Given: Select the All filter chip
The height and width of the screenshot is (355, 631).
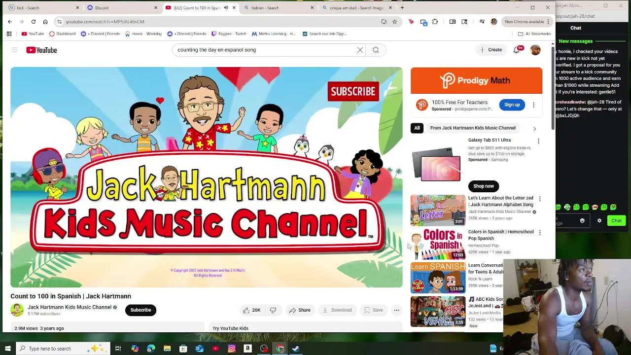Looking at the screenshot, I should 417,128.
